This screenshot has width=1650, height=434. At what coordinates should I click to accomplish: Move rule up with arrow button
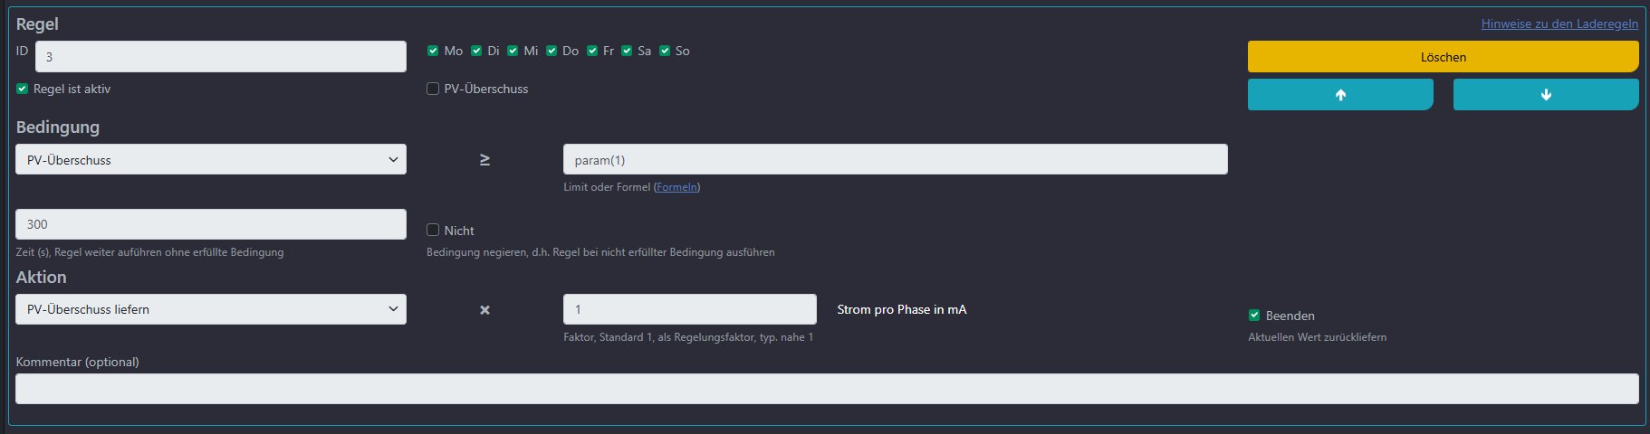click(x=1339, y=95)
